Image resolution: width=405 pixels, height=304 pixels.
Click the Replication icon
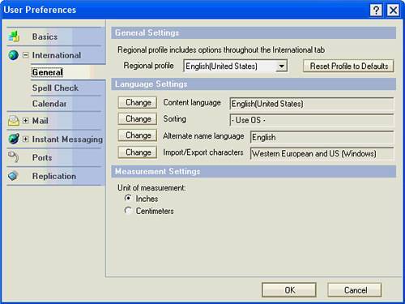click(13, 176)
